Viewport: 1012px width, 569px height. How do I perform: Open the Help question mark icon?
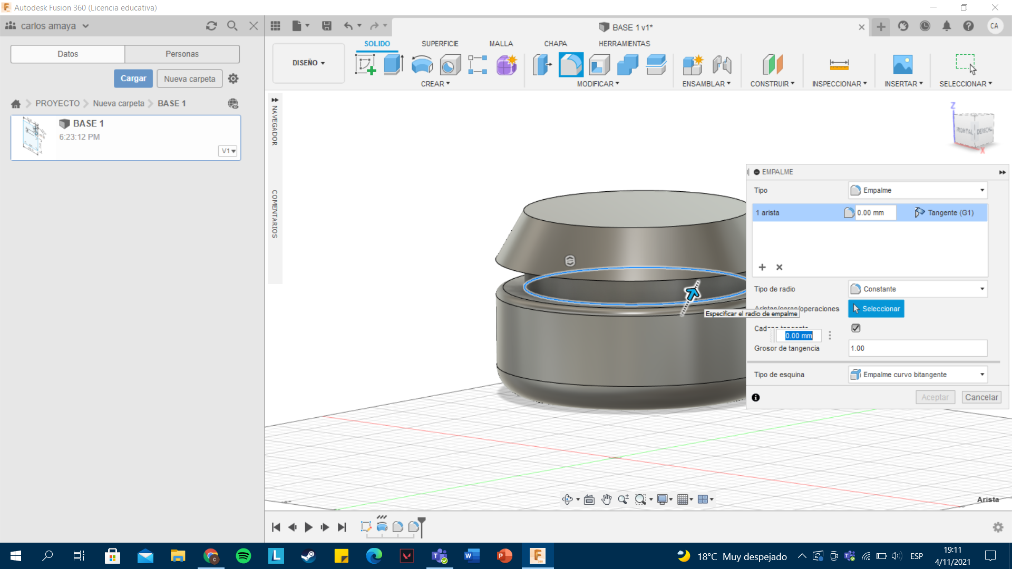pos(968,26)
